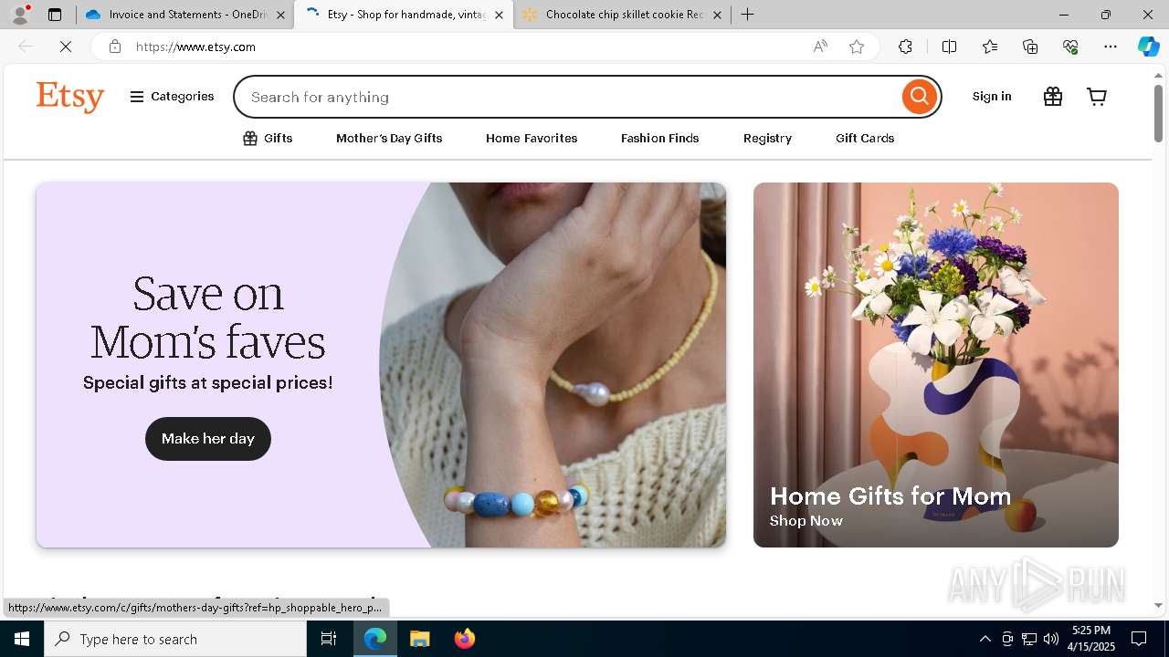The width and height of the screenshot is (1169, 657).
Task: Click the address bar URL
Action: [195, 47]
